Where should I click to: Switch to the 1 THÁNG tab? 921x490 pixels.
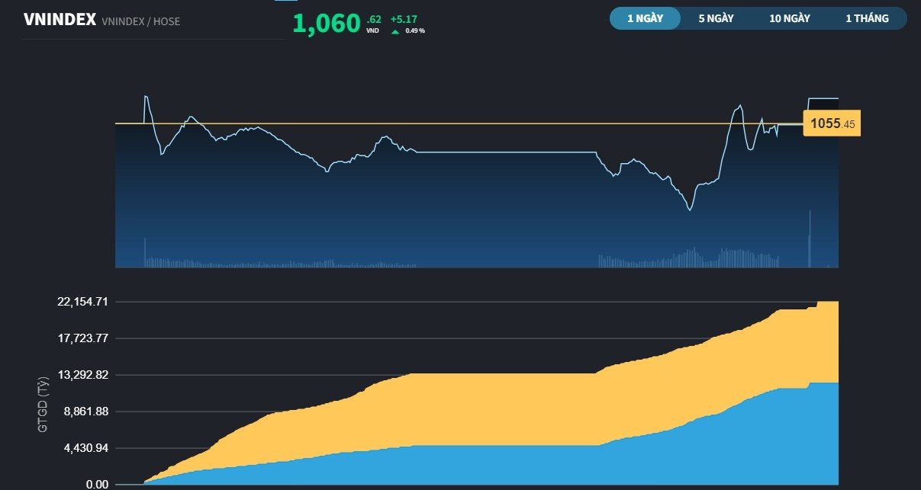click(867, 18)
